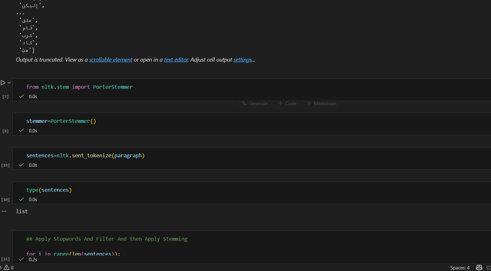
Task: Open output actions ellipsis next to list
Action: (4, 211)
